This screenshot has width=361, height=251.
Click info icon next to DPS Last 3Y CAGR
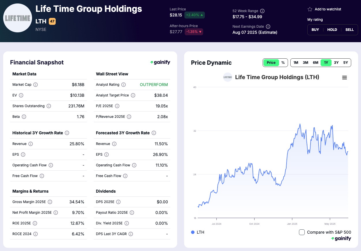131,234
